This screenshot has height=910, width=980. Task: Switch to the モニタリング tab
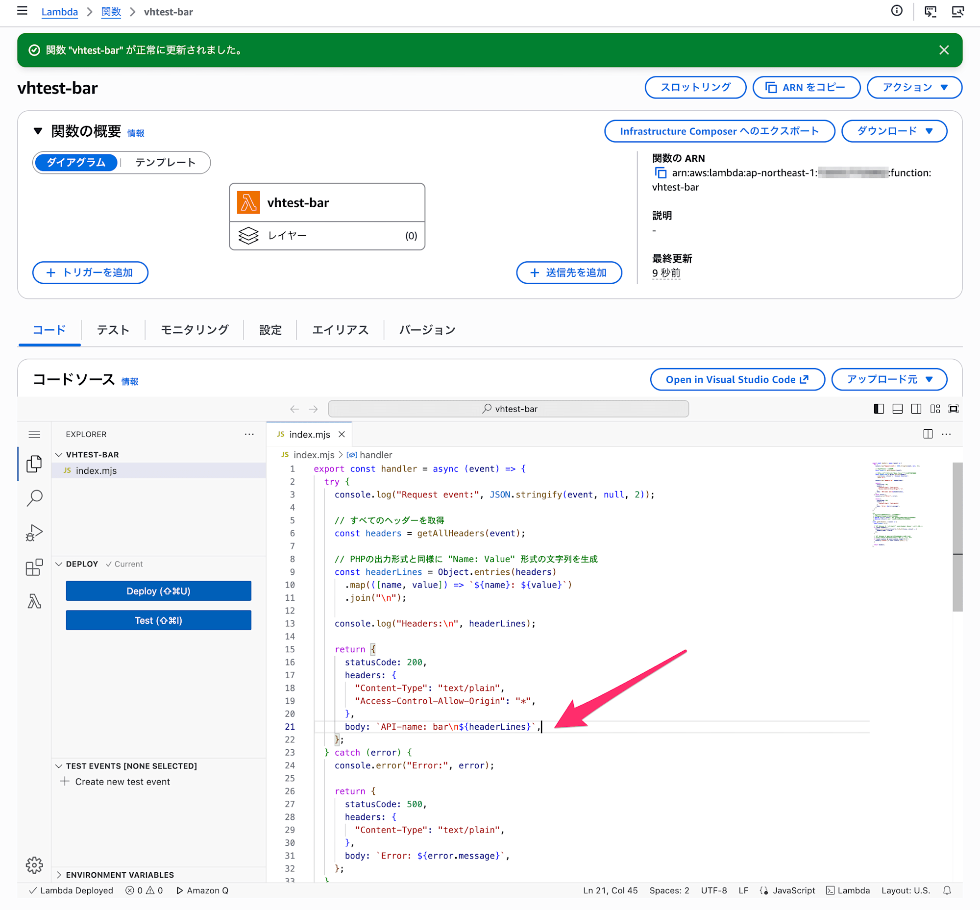(x=195, y=330)
